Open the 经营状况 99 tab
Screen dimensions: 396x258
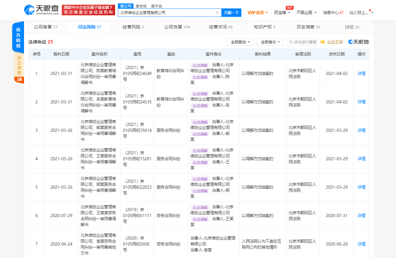click(x=221, y=27)
